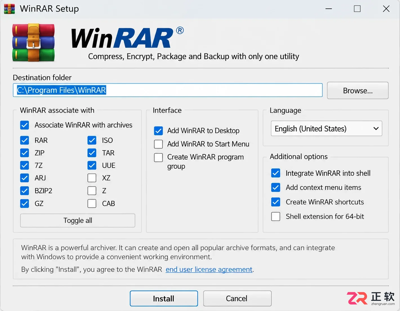Image resolution: width=400 pixels, height=311 pixels.
Task: Open the Language dropdown
Action: [x=326, y=129]
